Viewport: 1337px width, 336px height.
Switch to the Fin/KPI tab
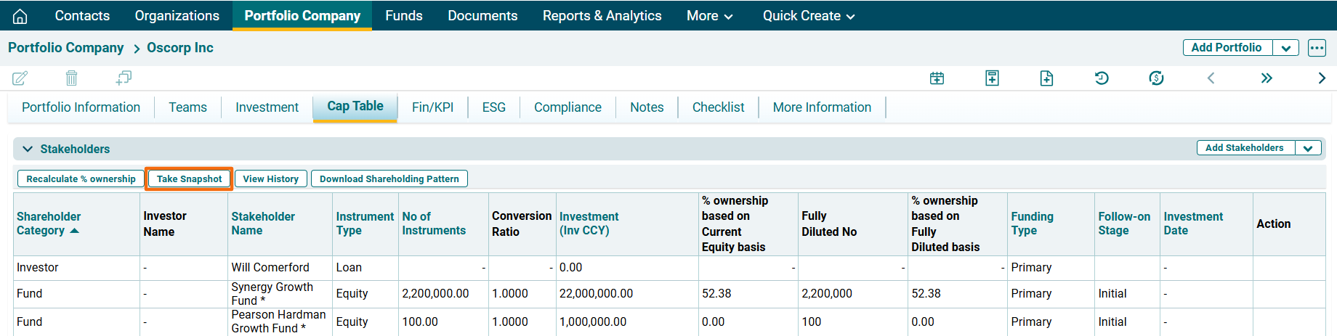[432, 107]
